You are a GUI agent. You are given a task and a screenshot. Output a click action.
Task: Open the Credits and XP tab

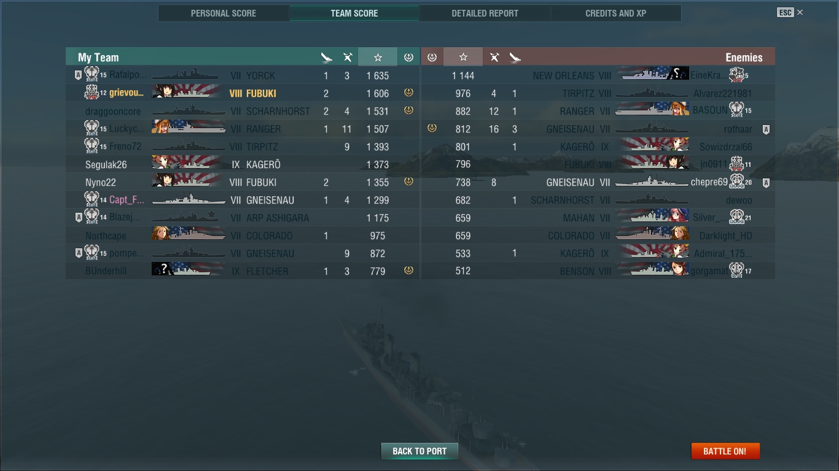(x=615, y=13)
